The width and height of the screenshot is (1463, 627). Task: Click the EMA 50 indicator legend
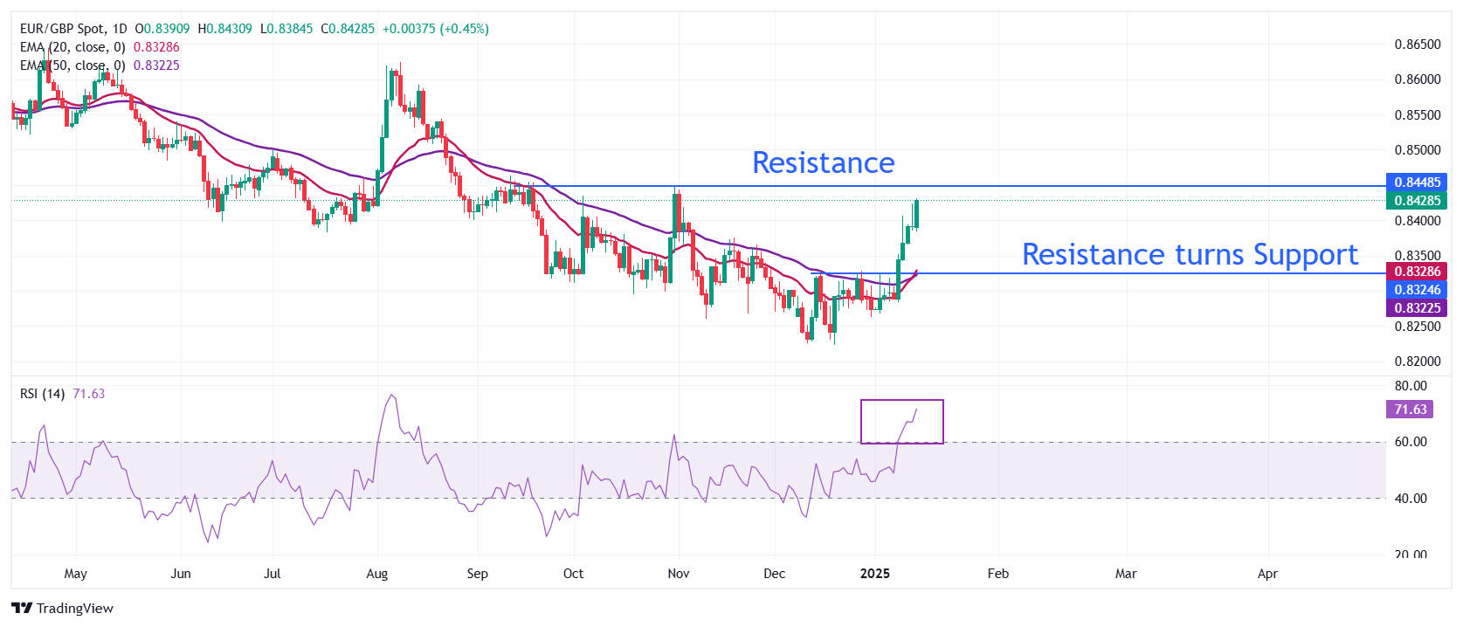73,65
